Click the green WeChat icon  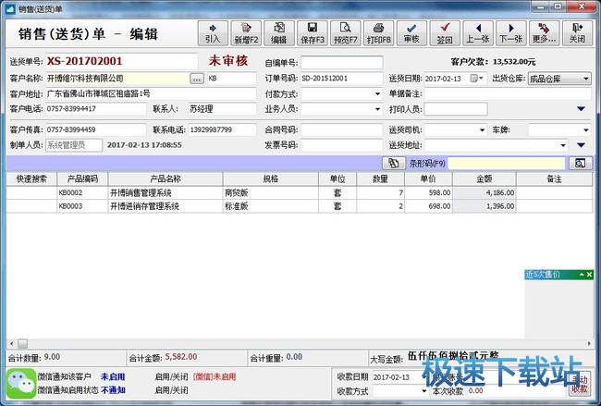(19, 382)
